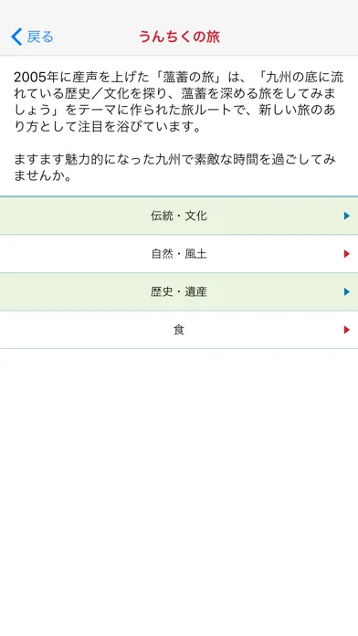358x636 pixels.
Task: Go back using the 戻る label
Action: coord(40,37)
